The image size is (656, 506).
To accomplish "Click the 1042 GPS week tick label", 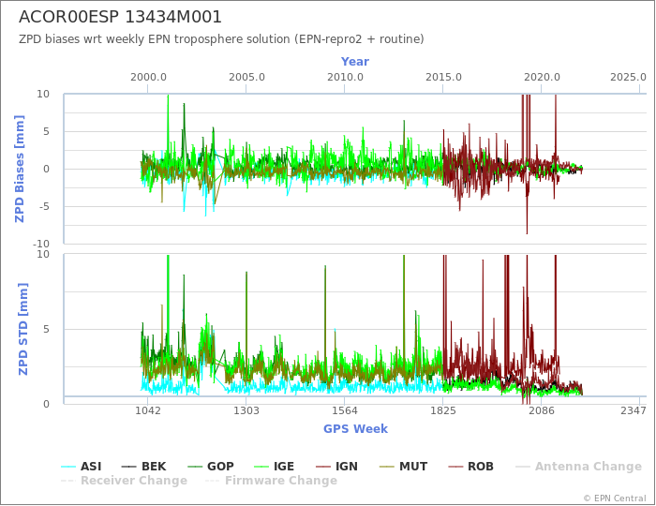I will [148, 410].
